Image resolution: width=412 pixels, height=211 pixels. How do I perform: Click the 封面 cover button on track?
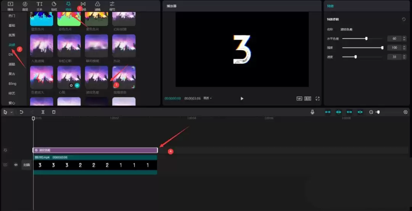(26, 165)
